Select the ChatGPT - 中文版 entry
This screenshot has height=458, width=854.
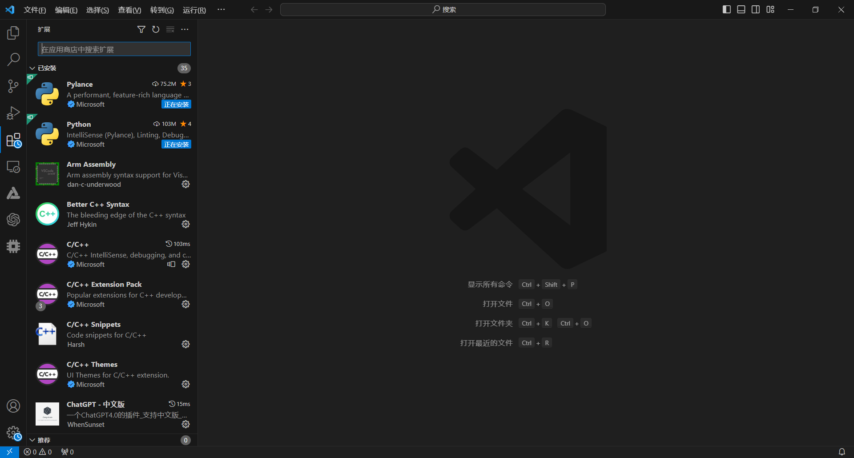point(112,414)
